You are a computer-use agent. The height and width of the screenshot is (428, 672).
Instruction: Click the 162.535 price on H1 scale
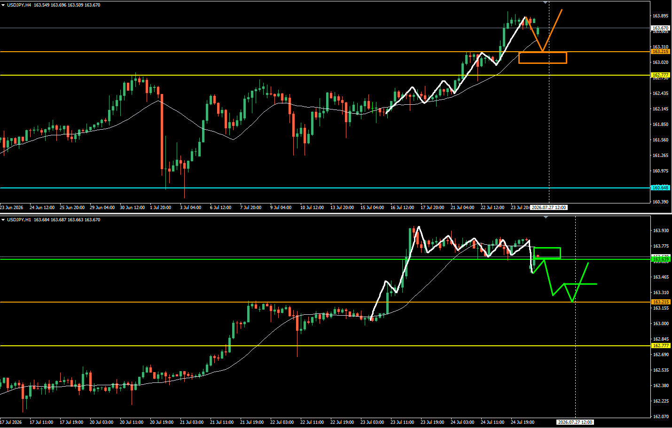[x=660, y=370]
